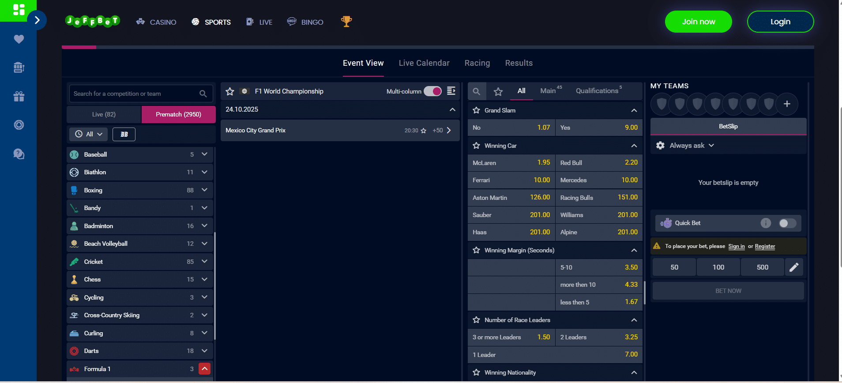Collapse the Grand Slam market section
The width and height of the screenshot is (842, 383).
(634, 110)
